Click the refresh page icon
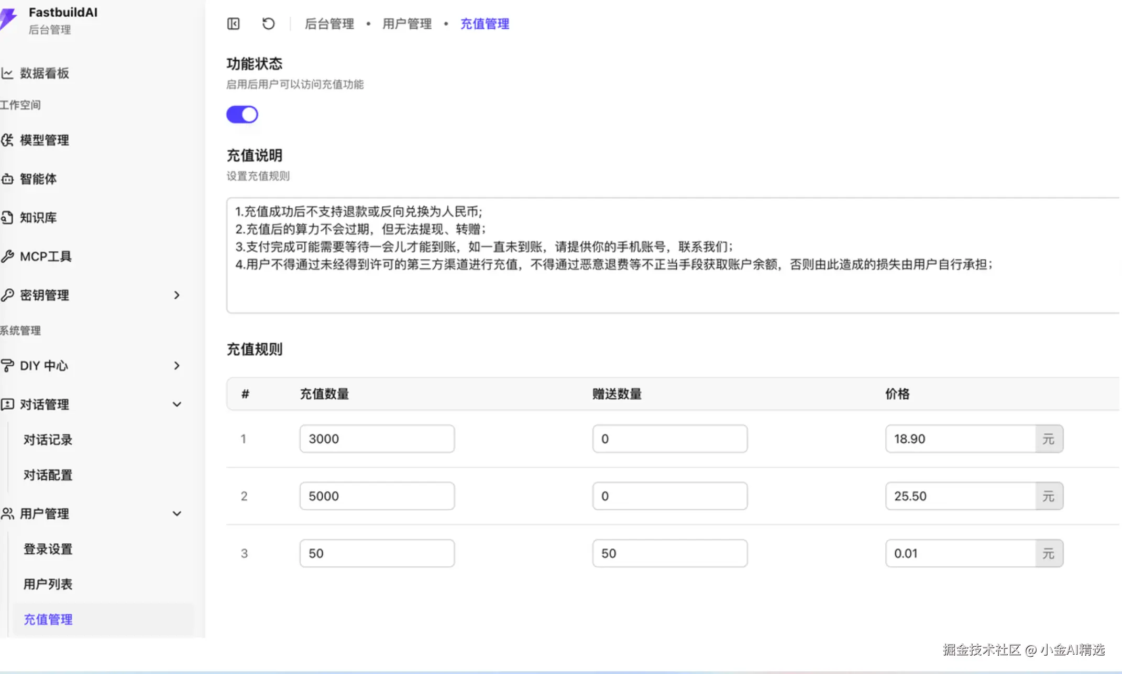The image size is (1122, 674). (x=268, y=24)
